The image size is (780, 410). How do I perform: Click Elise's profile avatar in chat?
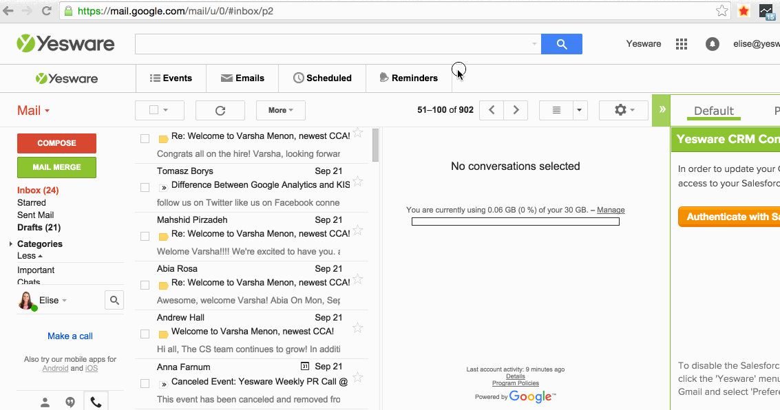point(26,301)
